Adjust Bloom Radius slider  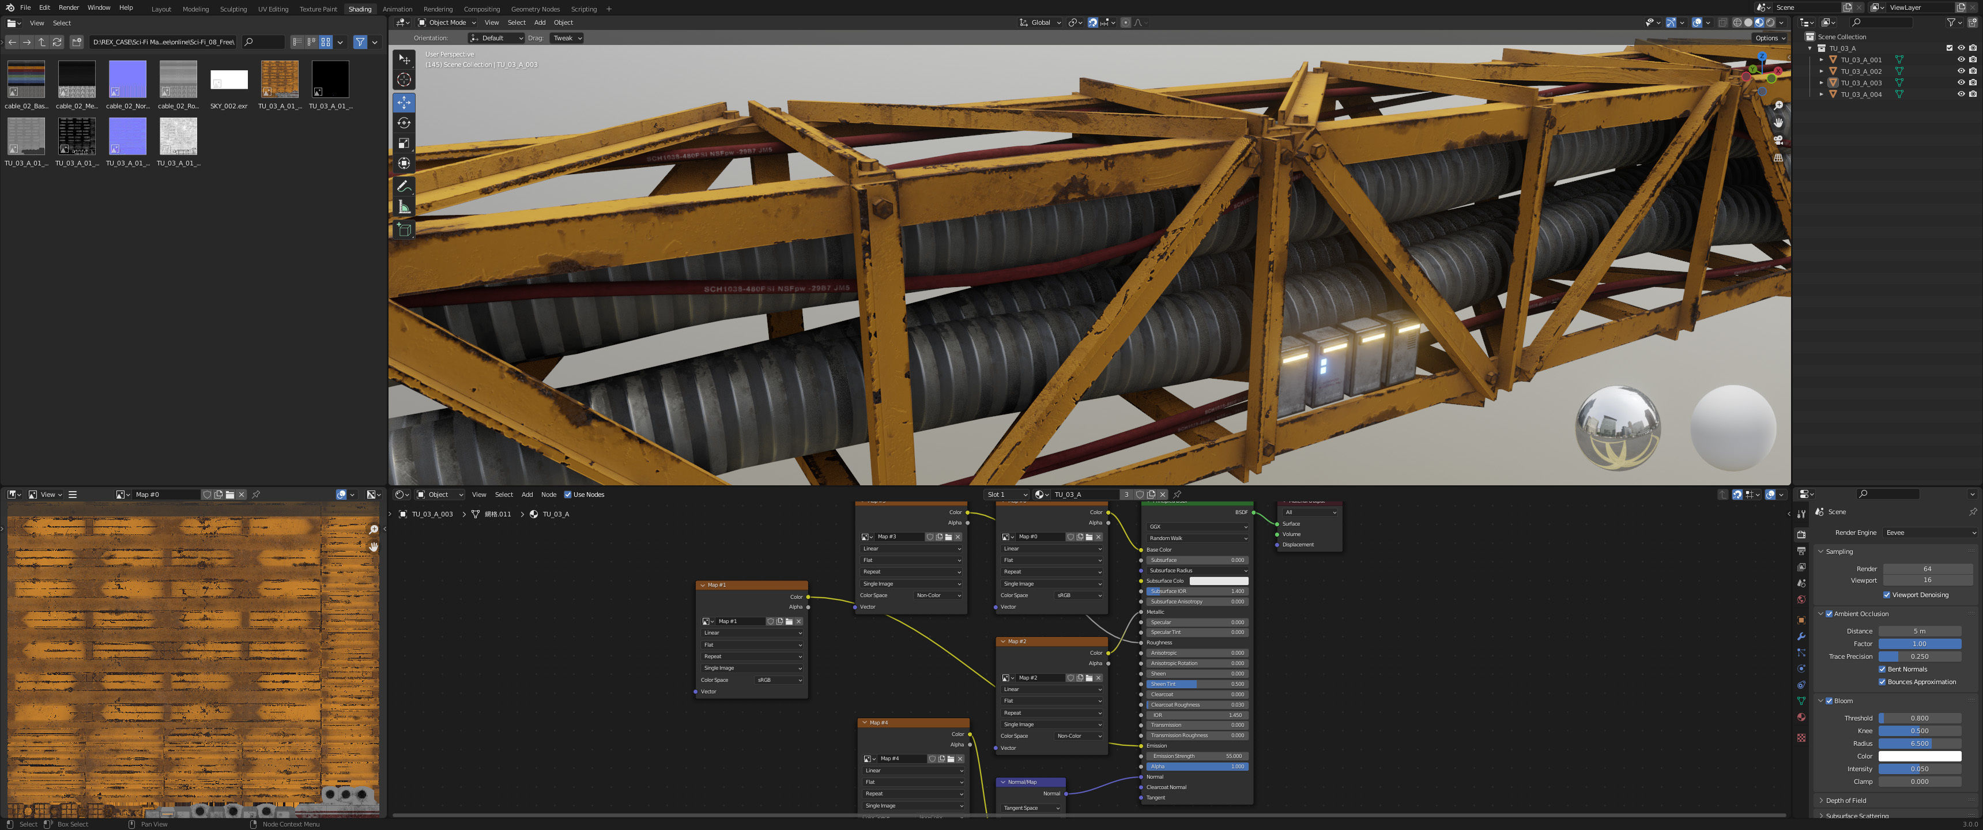click(1920, 745)
